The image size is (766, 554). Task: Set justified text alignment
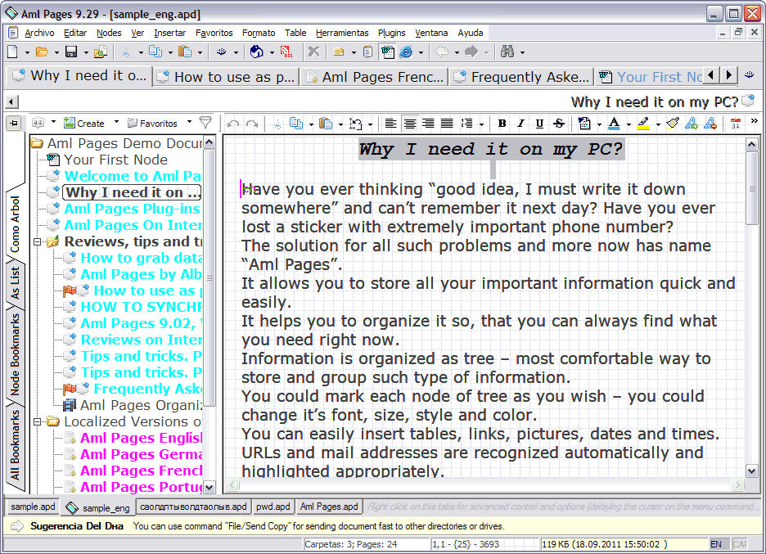[x=447, y=124]
